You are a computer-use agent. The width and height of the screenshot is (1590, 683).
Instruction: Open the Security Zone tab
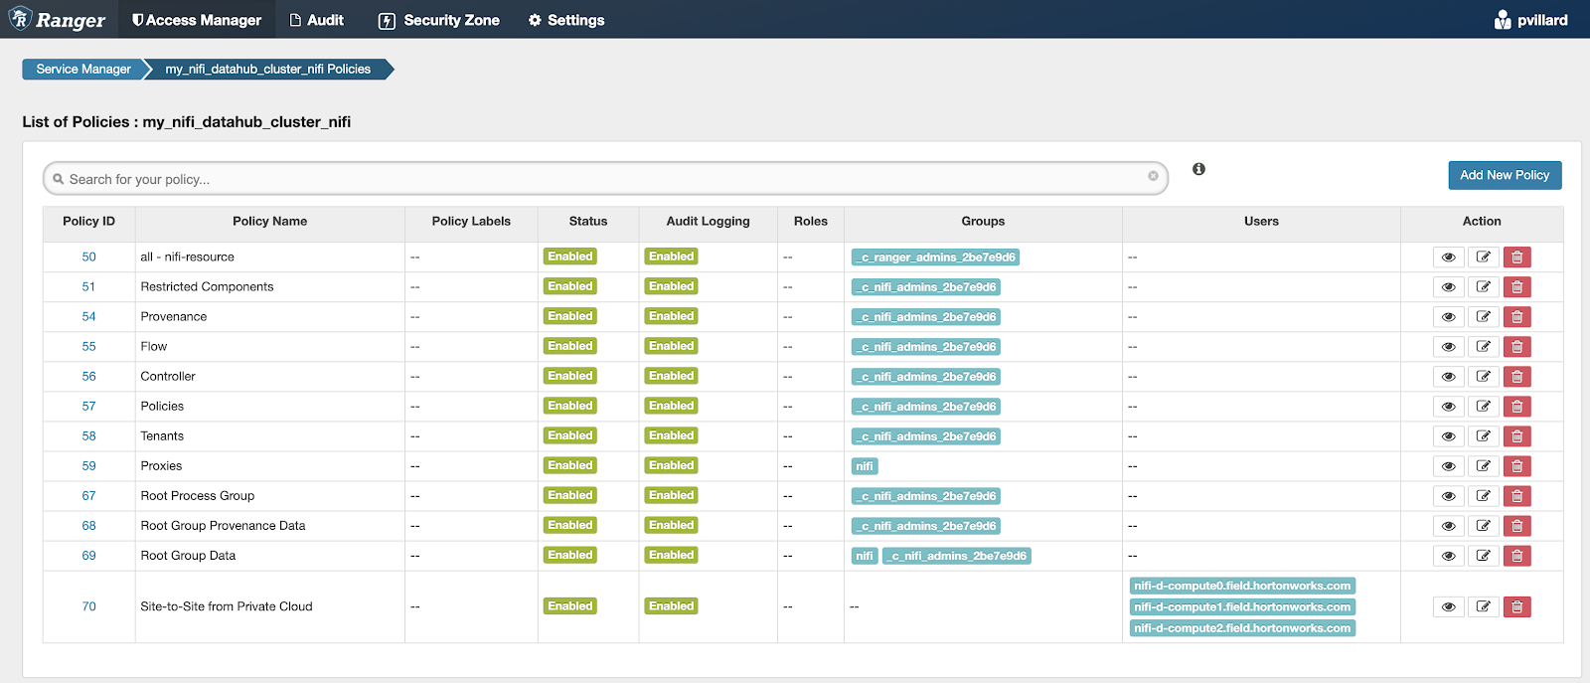(x=439, y=20)
